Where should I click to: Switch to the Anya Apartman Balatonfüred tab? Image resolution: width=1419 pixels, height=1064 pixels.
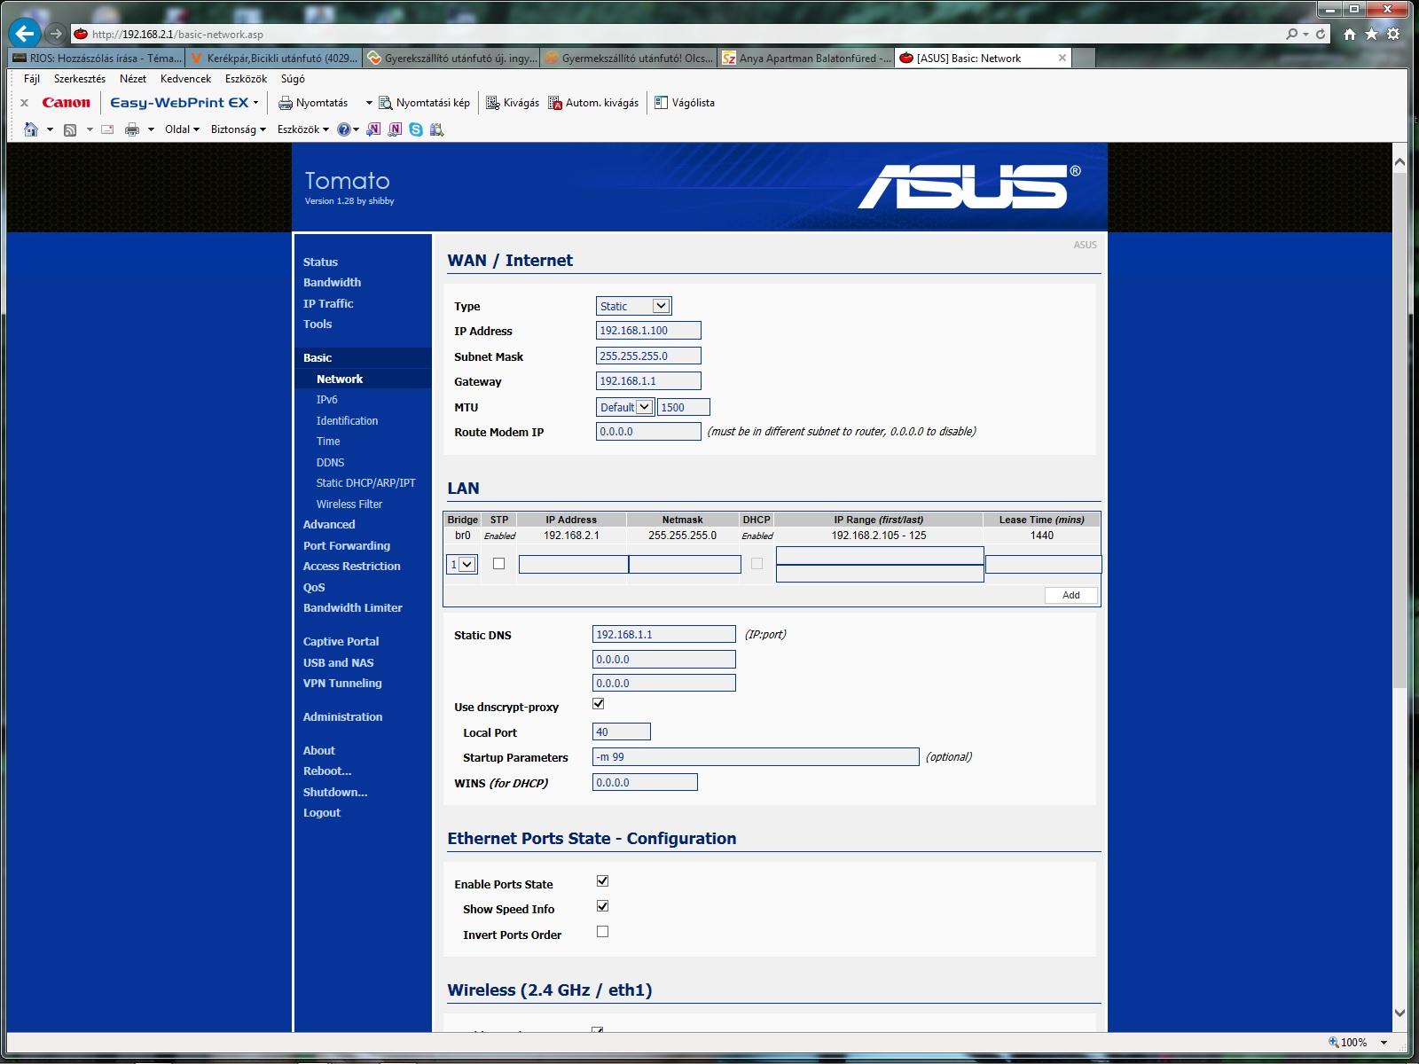(x=805, y=59)
